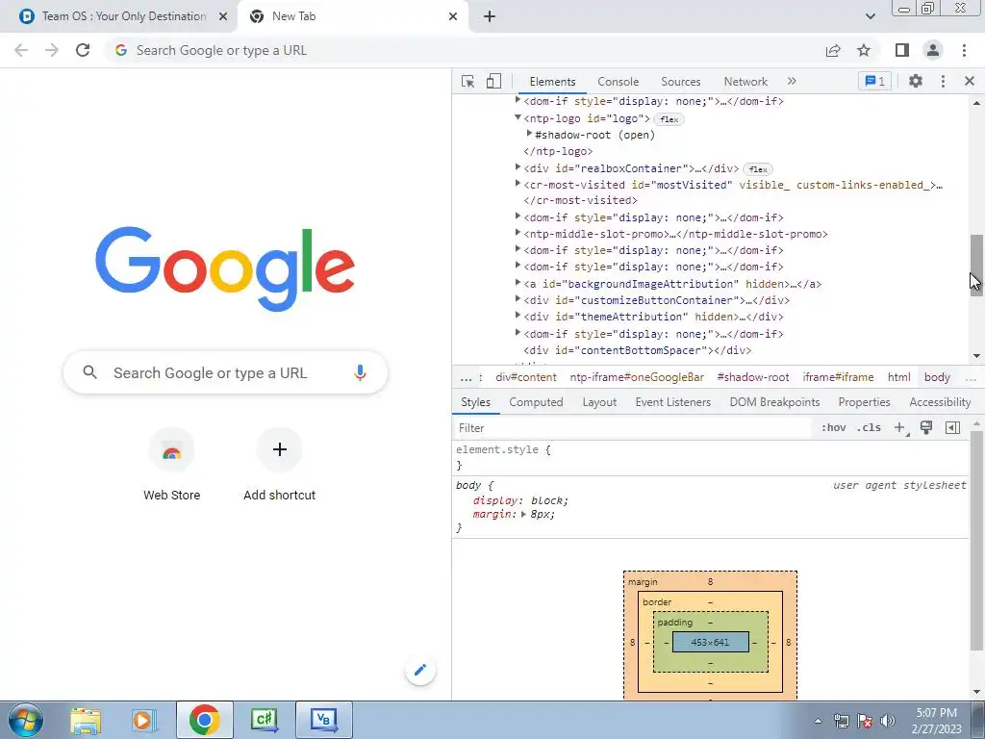Expand the ntp-middle-slot-promo node
Screen dimensions: 985x739
[x=518, y=233]
